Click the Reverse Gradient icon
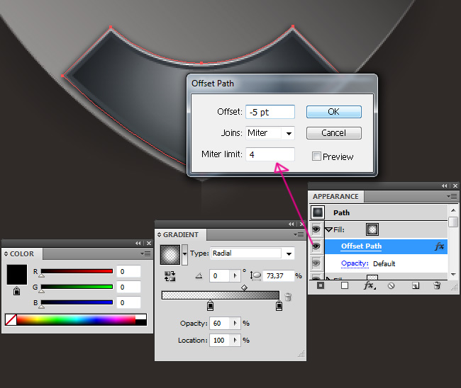This screenshot has width=461, height=388. (x=170, y=276)
